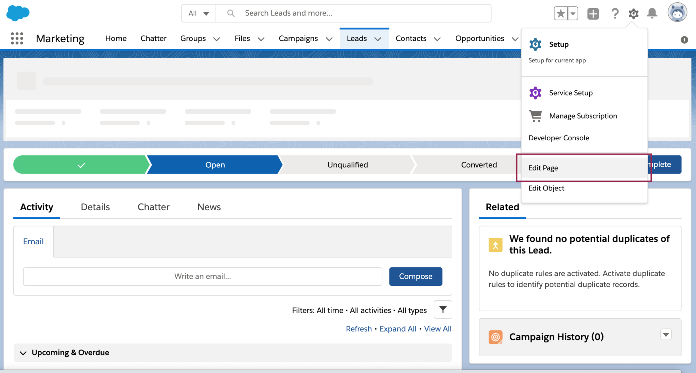Open the search scope All dropdown
696x373 pixels.
(x=198, y=13)
